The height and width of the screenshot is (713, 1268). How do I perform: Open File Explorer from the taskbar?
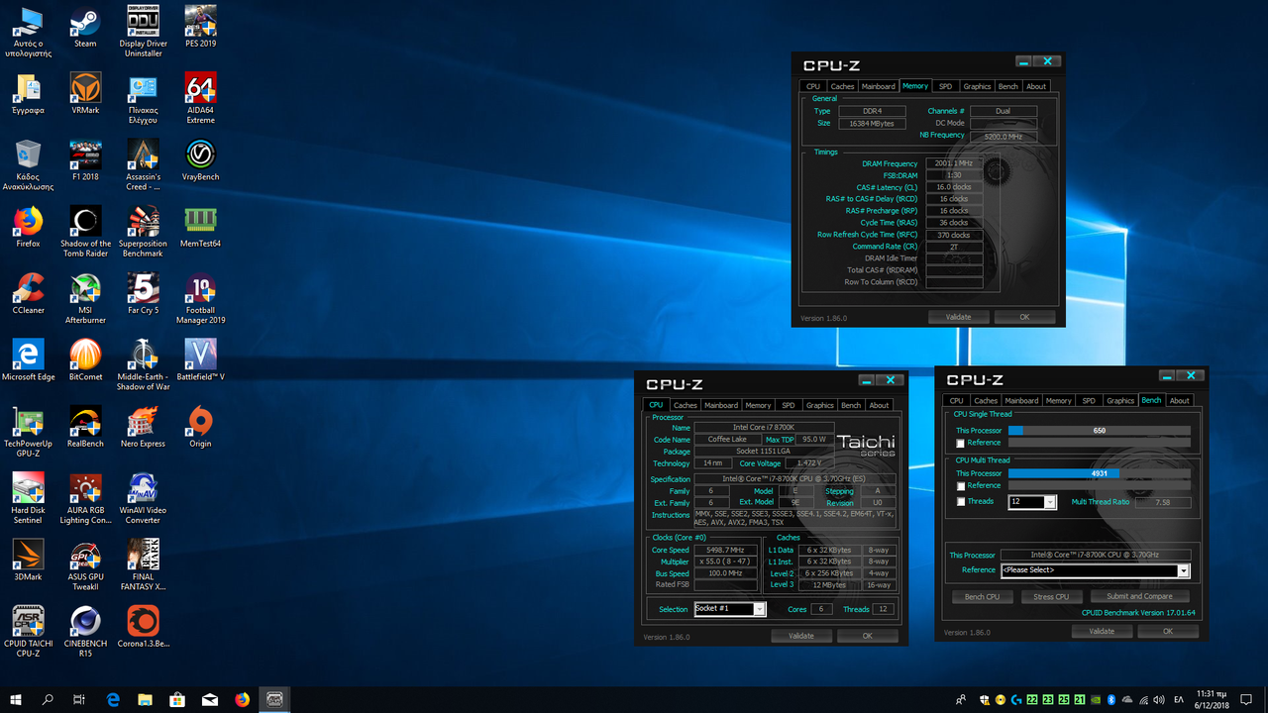pos(145,699)
